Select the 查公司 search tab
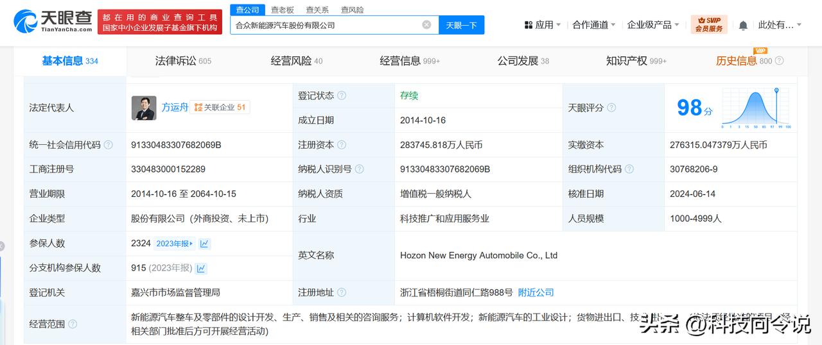The width and height of the screenshot is (822, 345). (x=247, y=10)
